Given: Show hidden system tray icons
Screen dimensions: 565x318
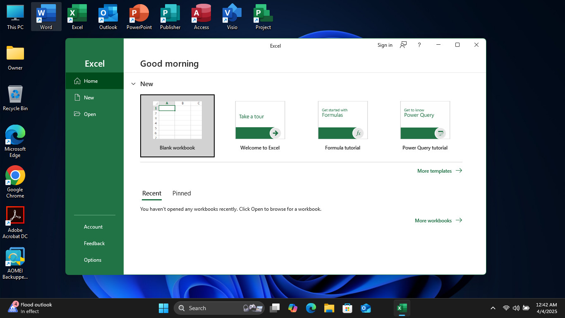Looking at the screenshot, I should (493, 308).
